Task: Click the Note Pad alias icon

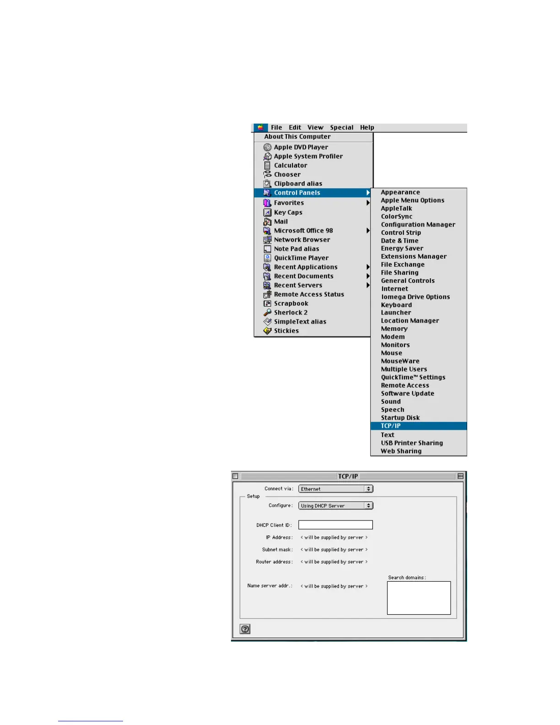Action: [268, 249]
